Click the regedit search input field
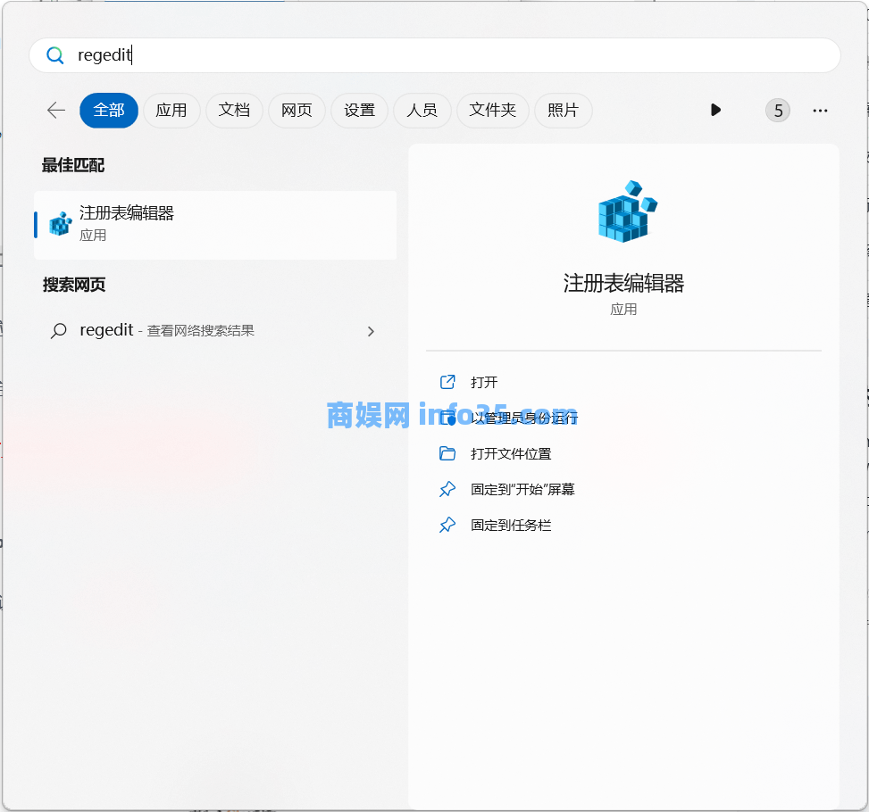The image size is (869, 812). click(x=447, y=55)
